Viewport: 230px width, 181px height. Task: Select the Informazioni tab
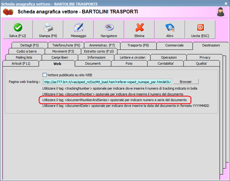coord(96,57)
